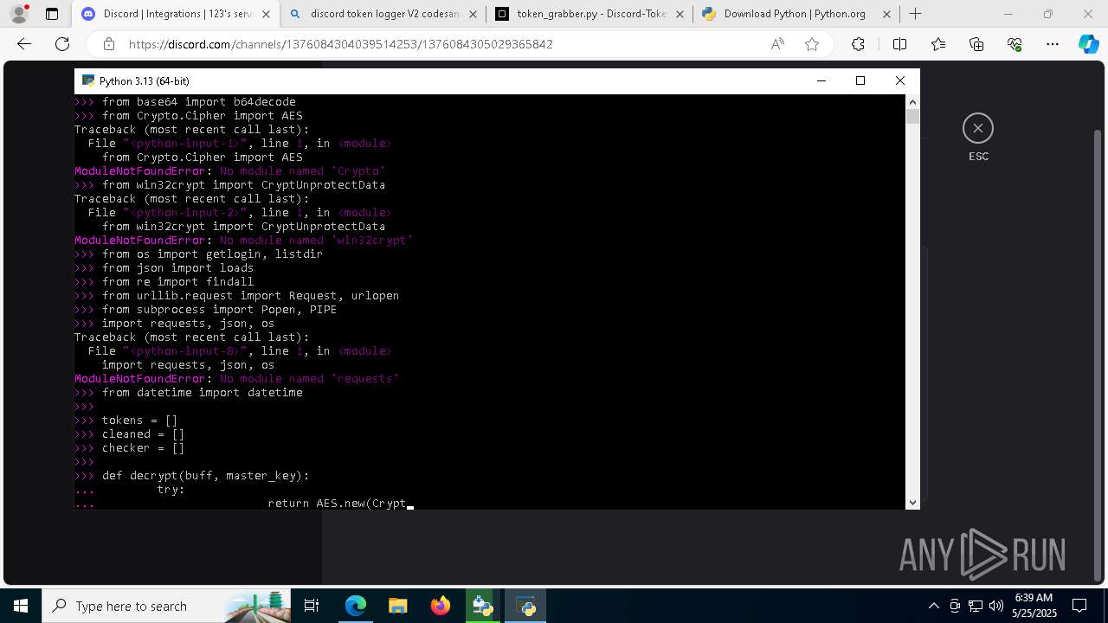The image size is (1108, 623).
Task: Select the Python installer taskbar icon
Action: [x=483, y=606]
